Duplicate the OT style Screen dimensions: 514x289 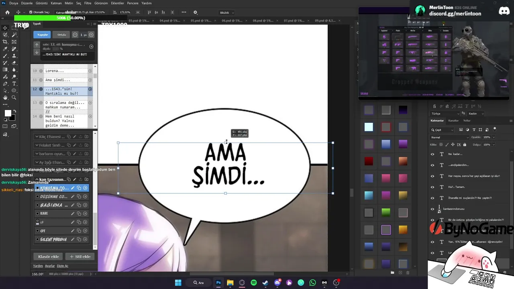(x=79, y=231)
